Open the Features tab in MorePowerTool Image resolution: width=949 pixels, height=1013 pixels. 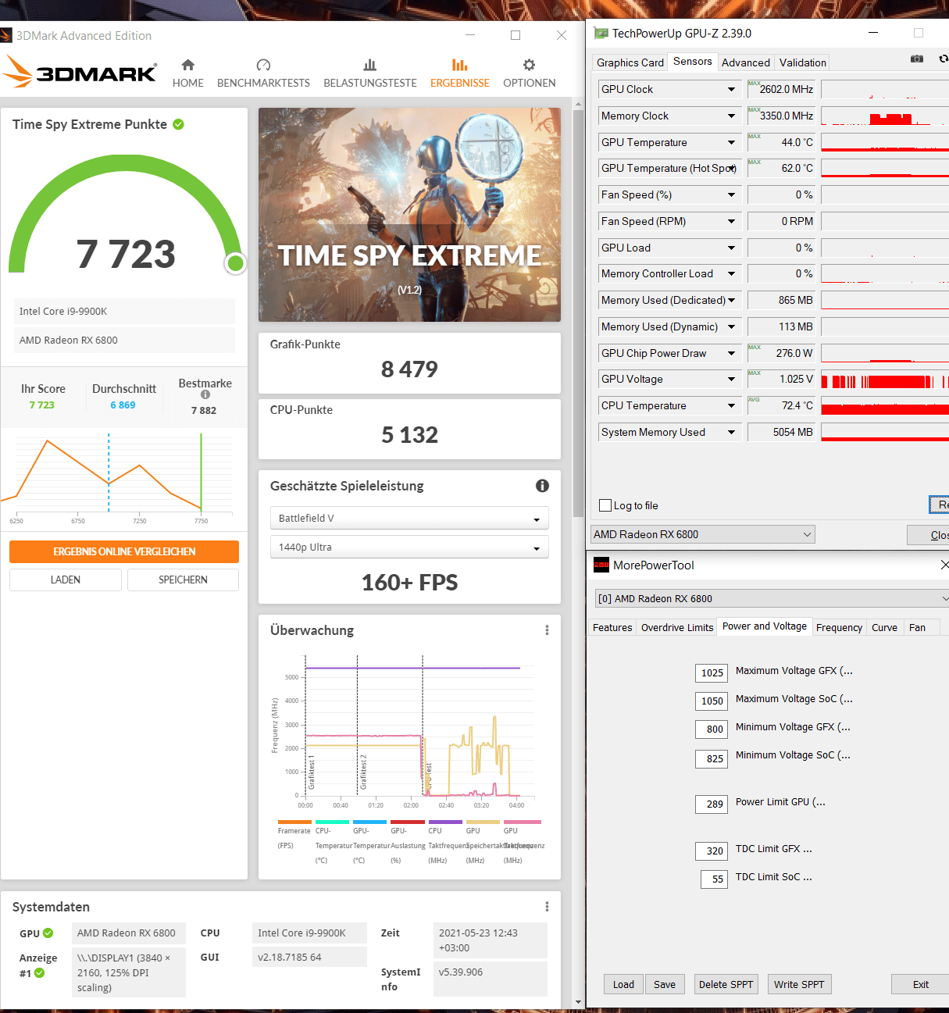click(x=612, y=627)
